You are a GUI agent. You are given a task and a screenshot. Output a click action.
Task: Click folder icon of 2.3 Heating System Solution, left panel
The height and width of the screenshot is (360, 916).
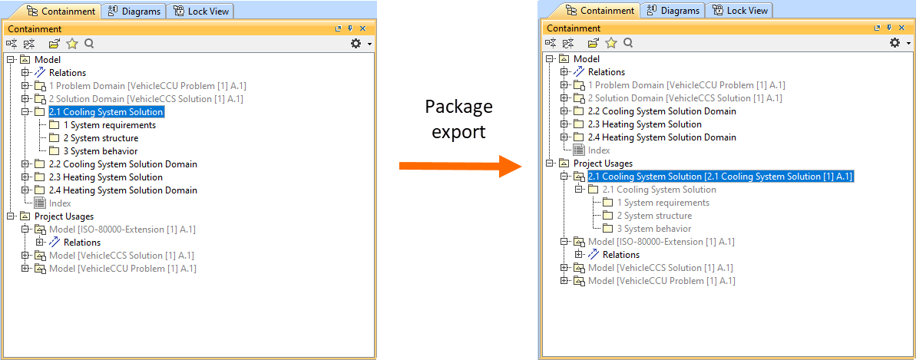click(40, 177)
